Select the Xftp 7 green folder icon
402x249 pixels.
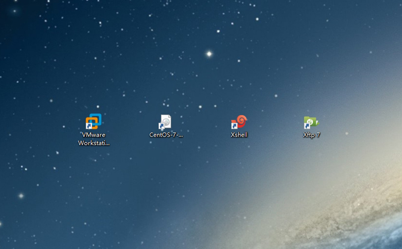tap(311, 122)
